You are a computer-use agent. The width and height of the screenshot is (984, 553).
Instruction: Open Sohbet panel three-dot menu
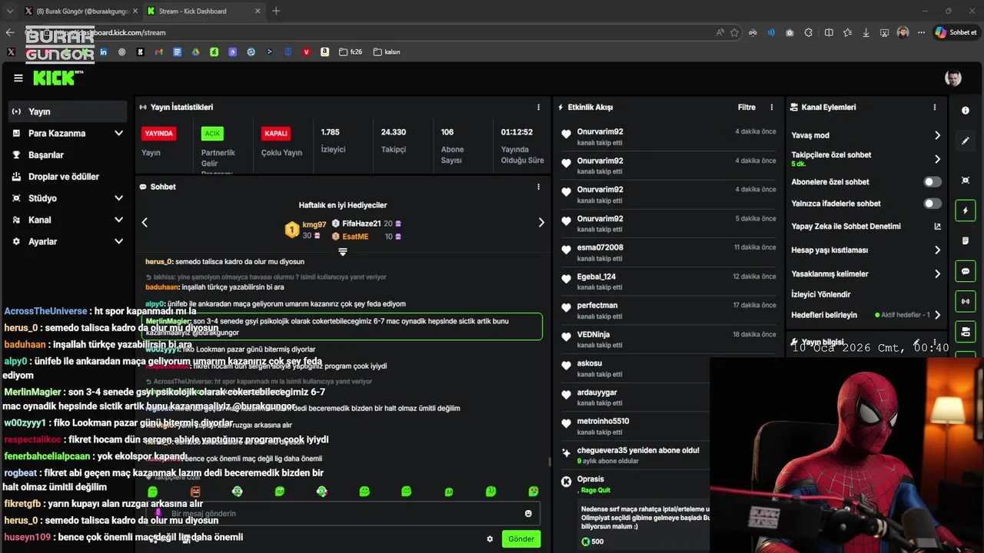[538, 187]
